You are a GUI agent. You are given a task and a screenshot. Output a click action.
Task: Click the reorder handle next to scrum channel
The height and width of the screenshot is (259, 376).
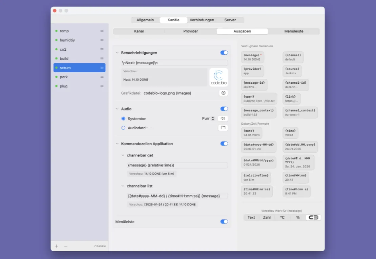tap(101, 68)
